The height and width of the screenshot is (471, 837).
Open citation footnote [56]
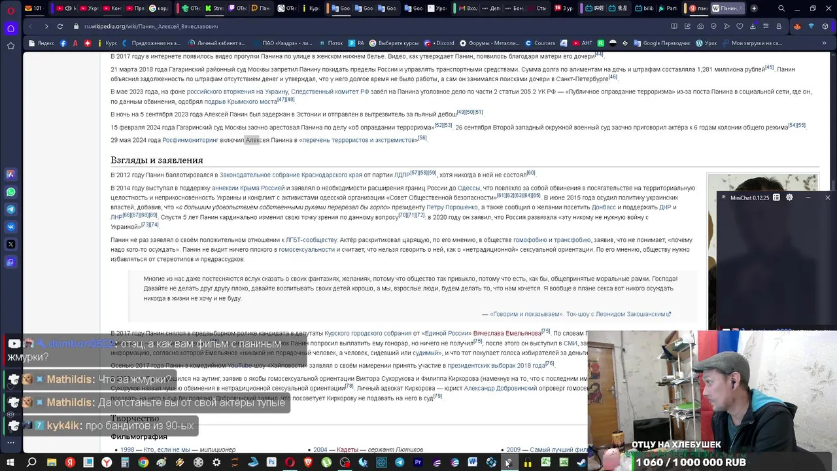(x=422, y=138)
